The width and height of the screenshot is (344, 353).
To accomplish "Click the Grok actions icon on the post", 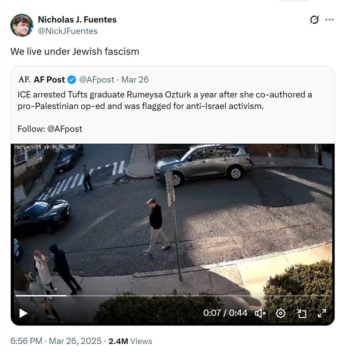I will point(315,19).
